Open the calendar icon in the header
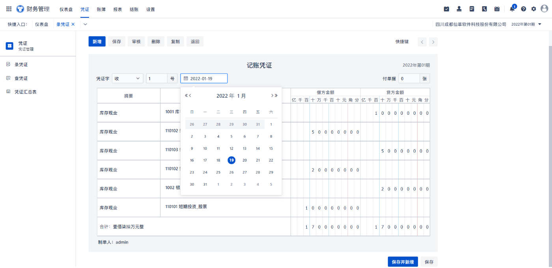This screenshot has height=268, width=552. click(497, 9)
